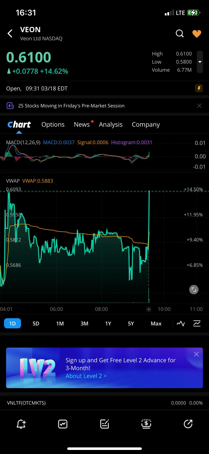Open the News tab
This screenshot has height=454, width=209.
pyautogui.click(x=82, y=124)
